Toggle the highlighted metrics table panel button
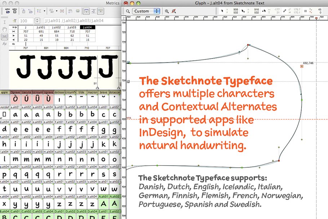Screen dimensions: 328x219 click(86, 11)
